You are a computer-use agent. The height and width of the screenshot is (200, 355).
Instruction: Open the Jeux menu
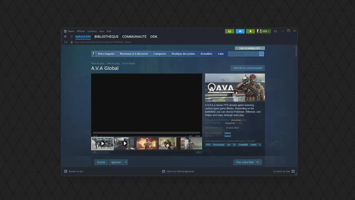pyautogui.click(x=102, y=31)
